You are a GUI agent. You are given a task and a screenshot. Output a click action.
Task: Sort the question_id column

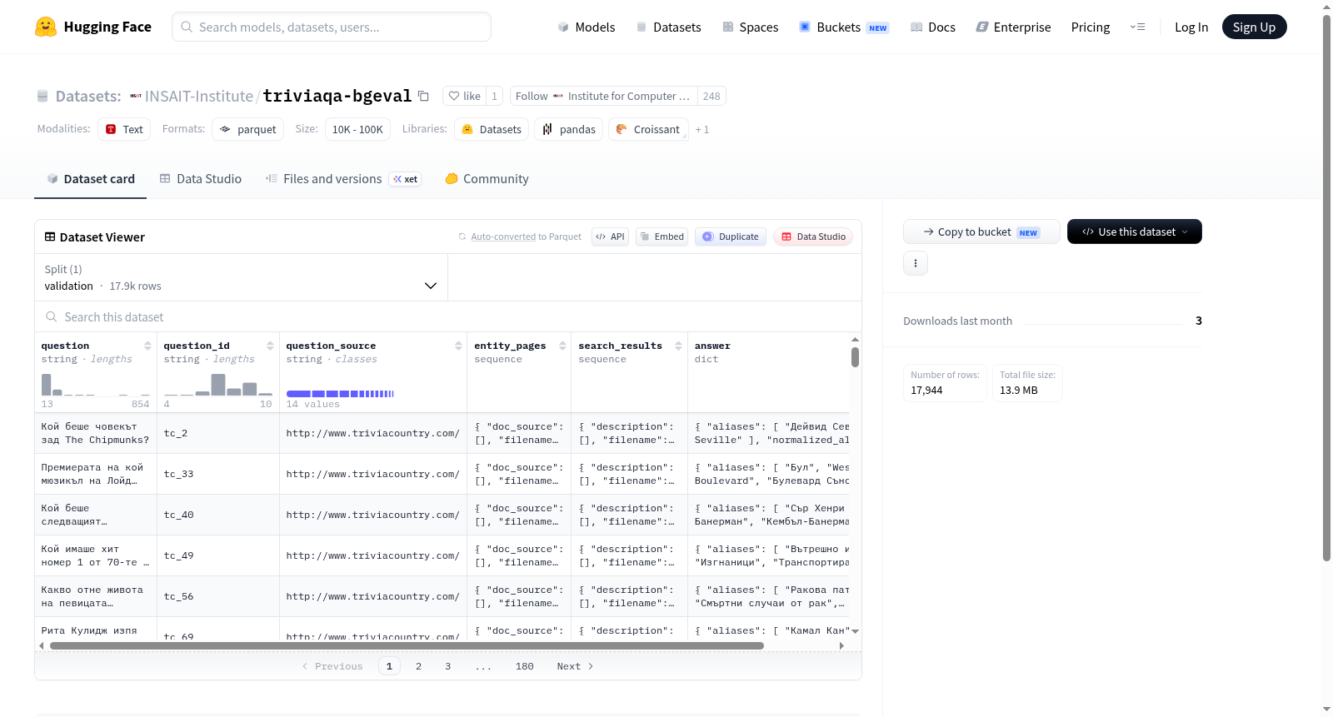(x=270, y=346)
